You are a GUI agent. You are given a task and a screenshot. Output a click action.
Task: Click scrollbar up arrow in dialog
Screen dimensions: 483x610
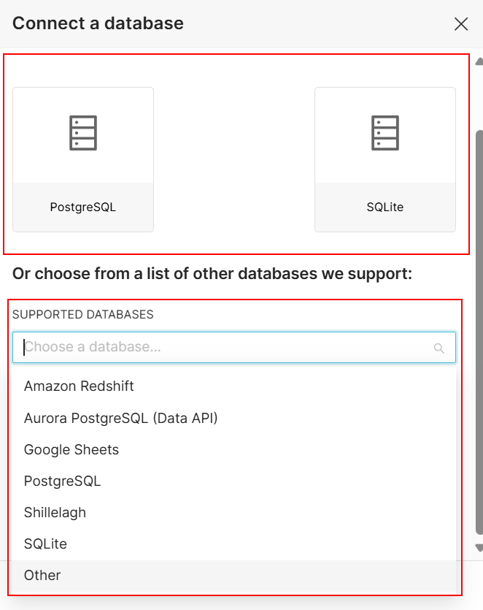[x=479, y=62]
